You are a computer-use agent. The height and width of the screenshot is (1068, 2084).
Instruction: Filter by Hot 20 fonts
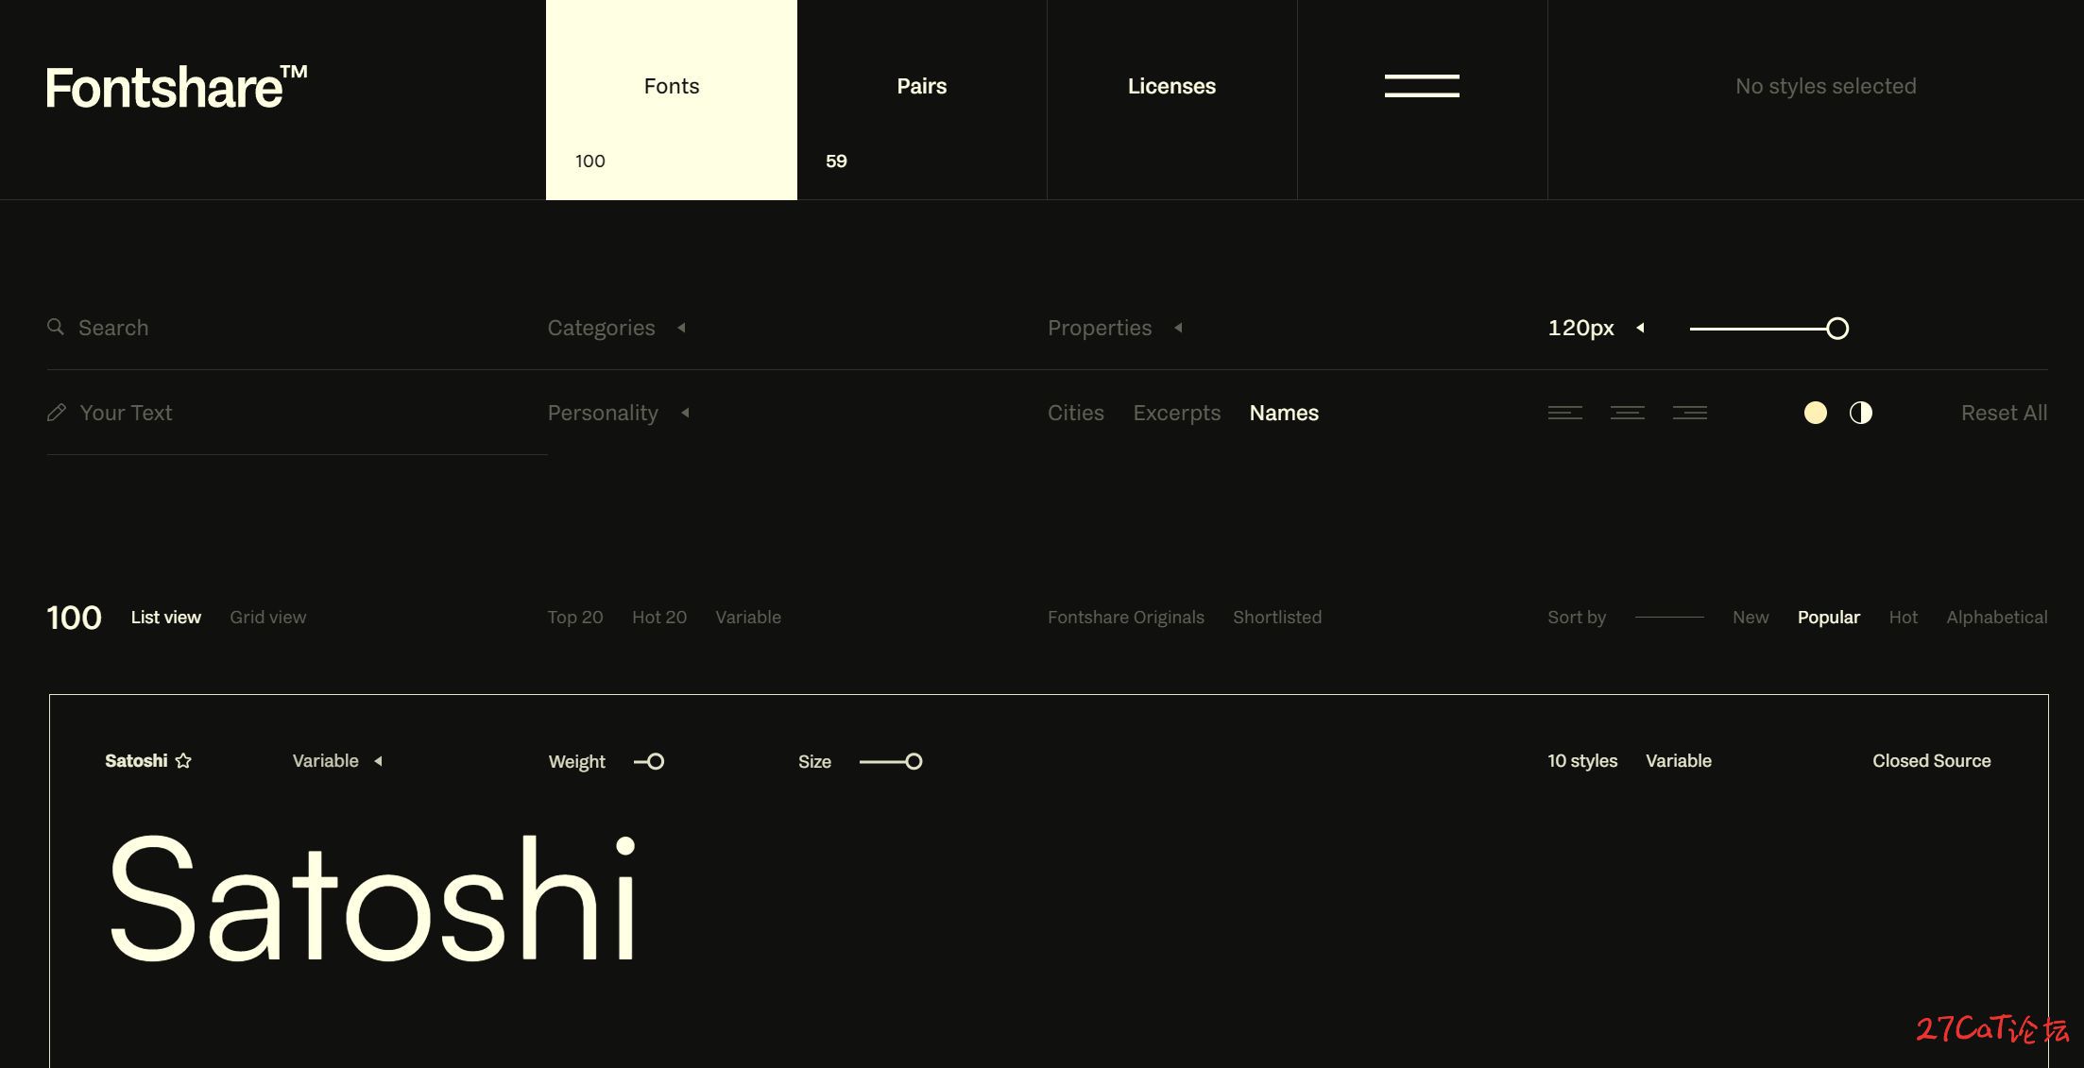coord(659,617)
